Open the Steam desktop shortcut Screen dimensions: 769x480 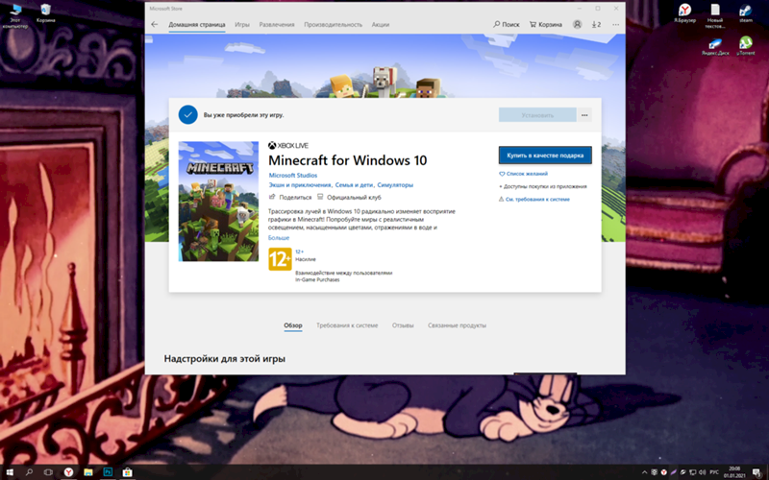746,13
